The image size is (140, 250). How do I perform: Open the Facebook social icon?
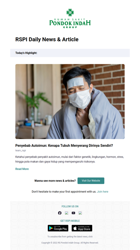[59, 213]
